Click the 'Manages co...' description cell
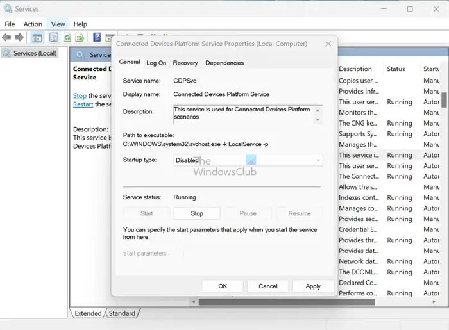This screenshot has height=330, width=449. click(x=358, y=208)
